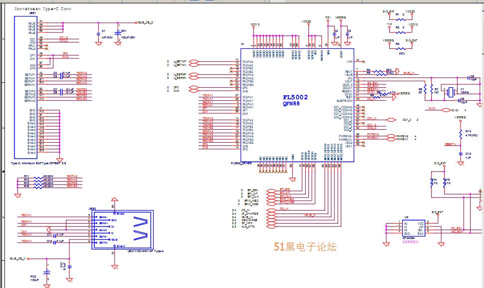Click the ground symbol below USB1 shield pins
This screenshot has width=484, height=288.
click(59, 160)
